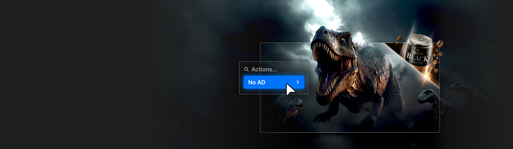Click the white mouse cursor arrow graphic
Viewport: 513px width, 149px height.
click(x=290, y=90)
